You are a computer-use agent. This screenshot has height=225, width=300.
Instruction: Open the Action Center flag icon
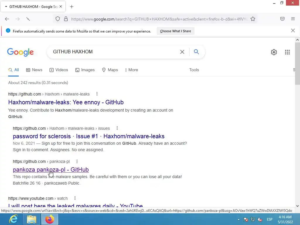[246, 219]
